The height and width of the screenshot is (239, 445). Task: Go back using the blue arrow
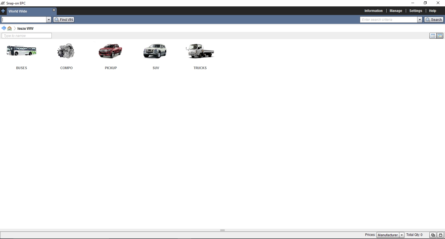click(x=4, y=28)
